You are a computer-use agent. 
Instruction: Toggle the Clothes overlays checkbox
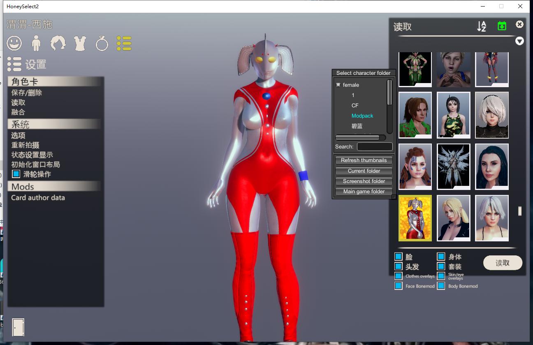click(x=398, y=276)
